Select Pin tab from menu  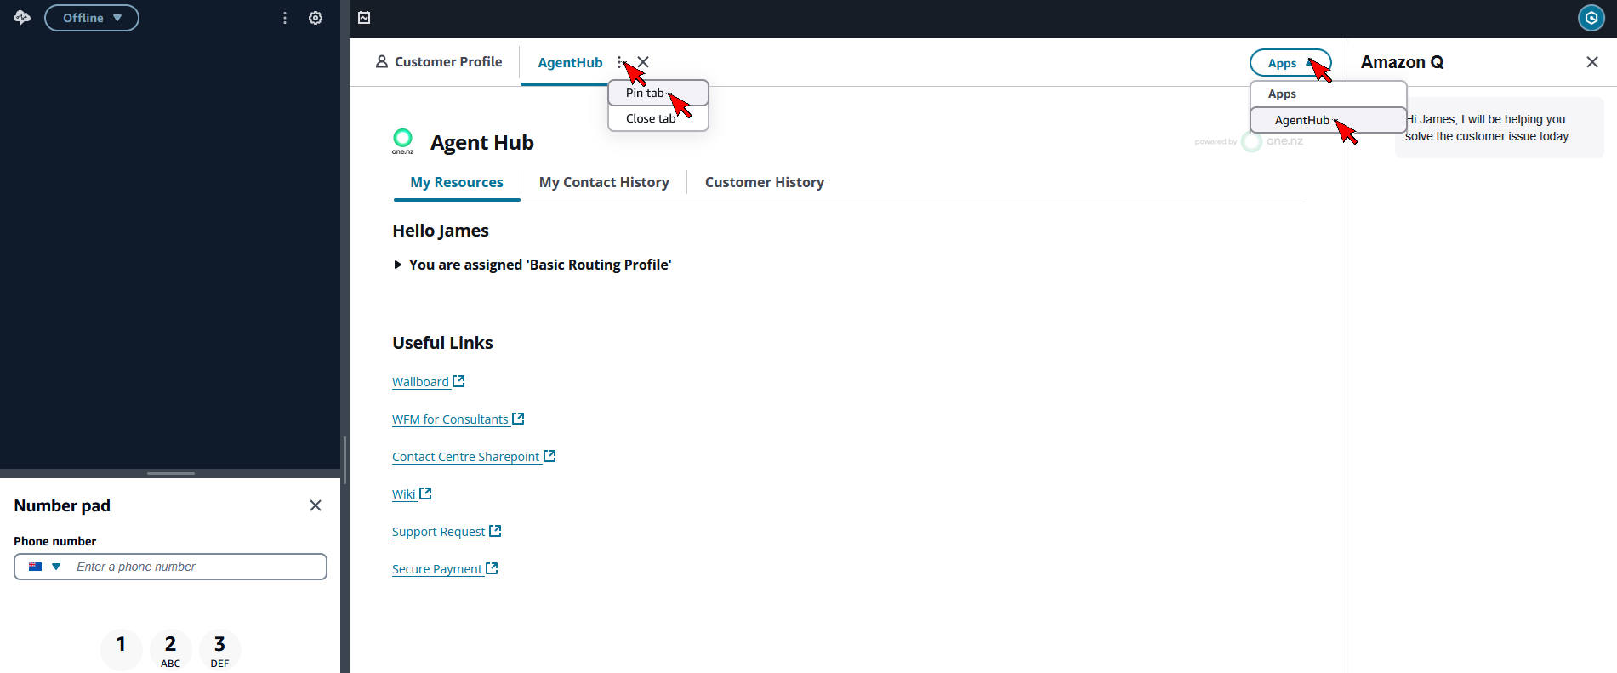click(646, 94)
